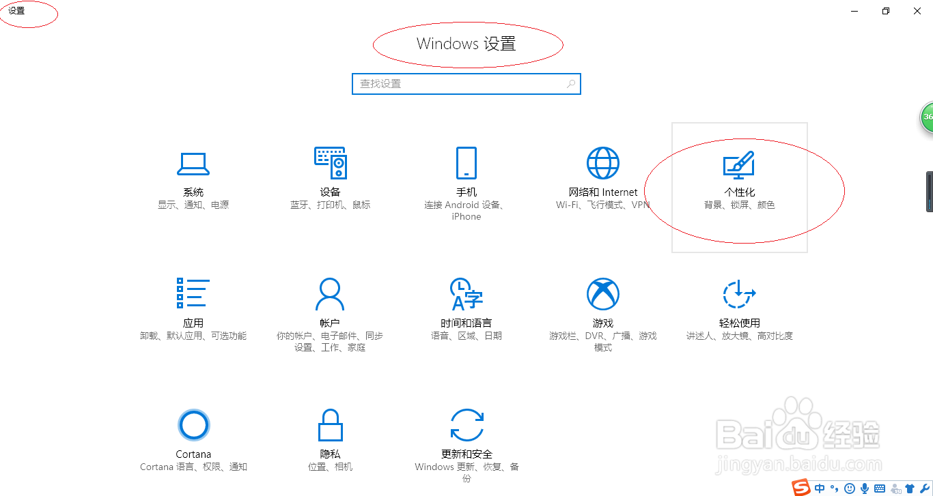Open the 更新和安全 settings
Viewport: 933px width, 496px height.
point(466,446)
